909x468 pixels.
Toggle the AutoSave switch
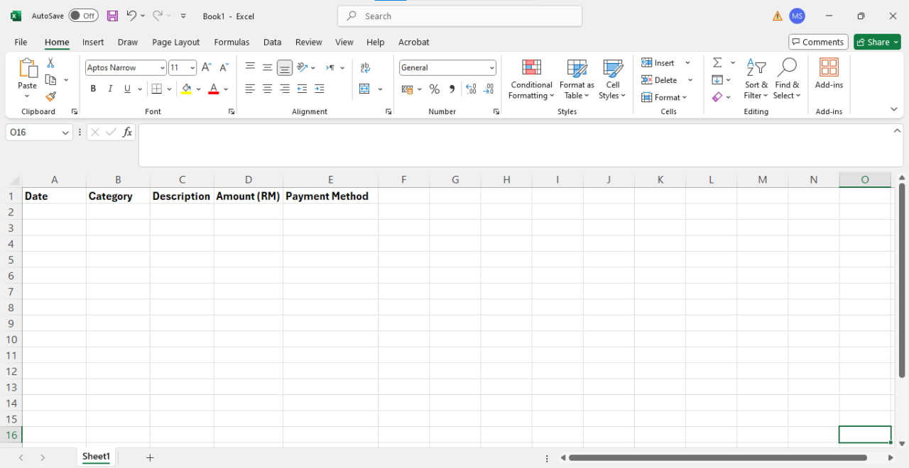pyautogui.click(x=83, y=16)
